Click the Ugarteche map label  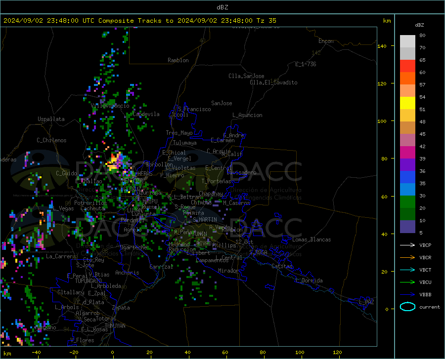pos(133,247)
